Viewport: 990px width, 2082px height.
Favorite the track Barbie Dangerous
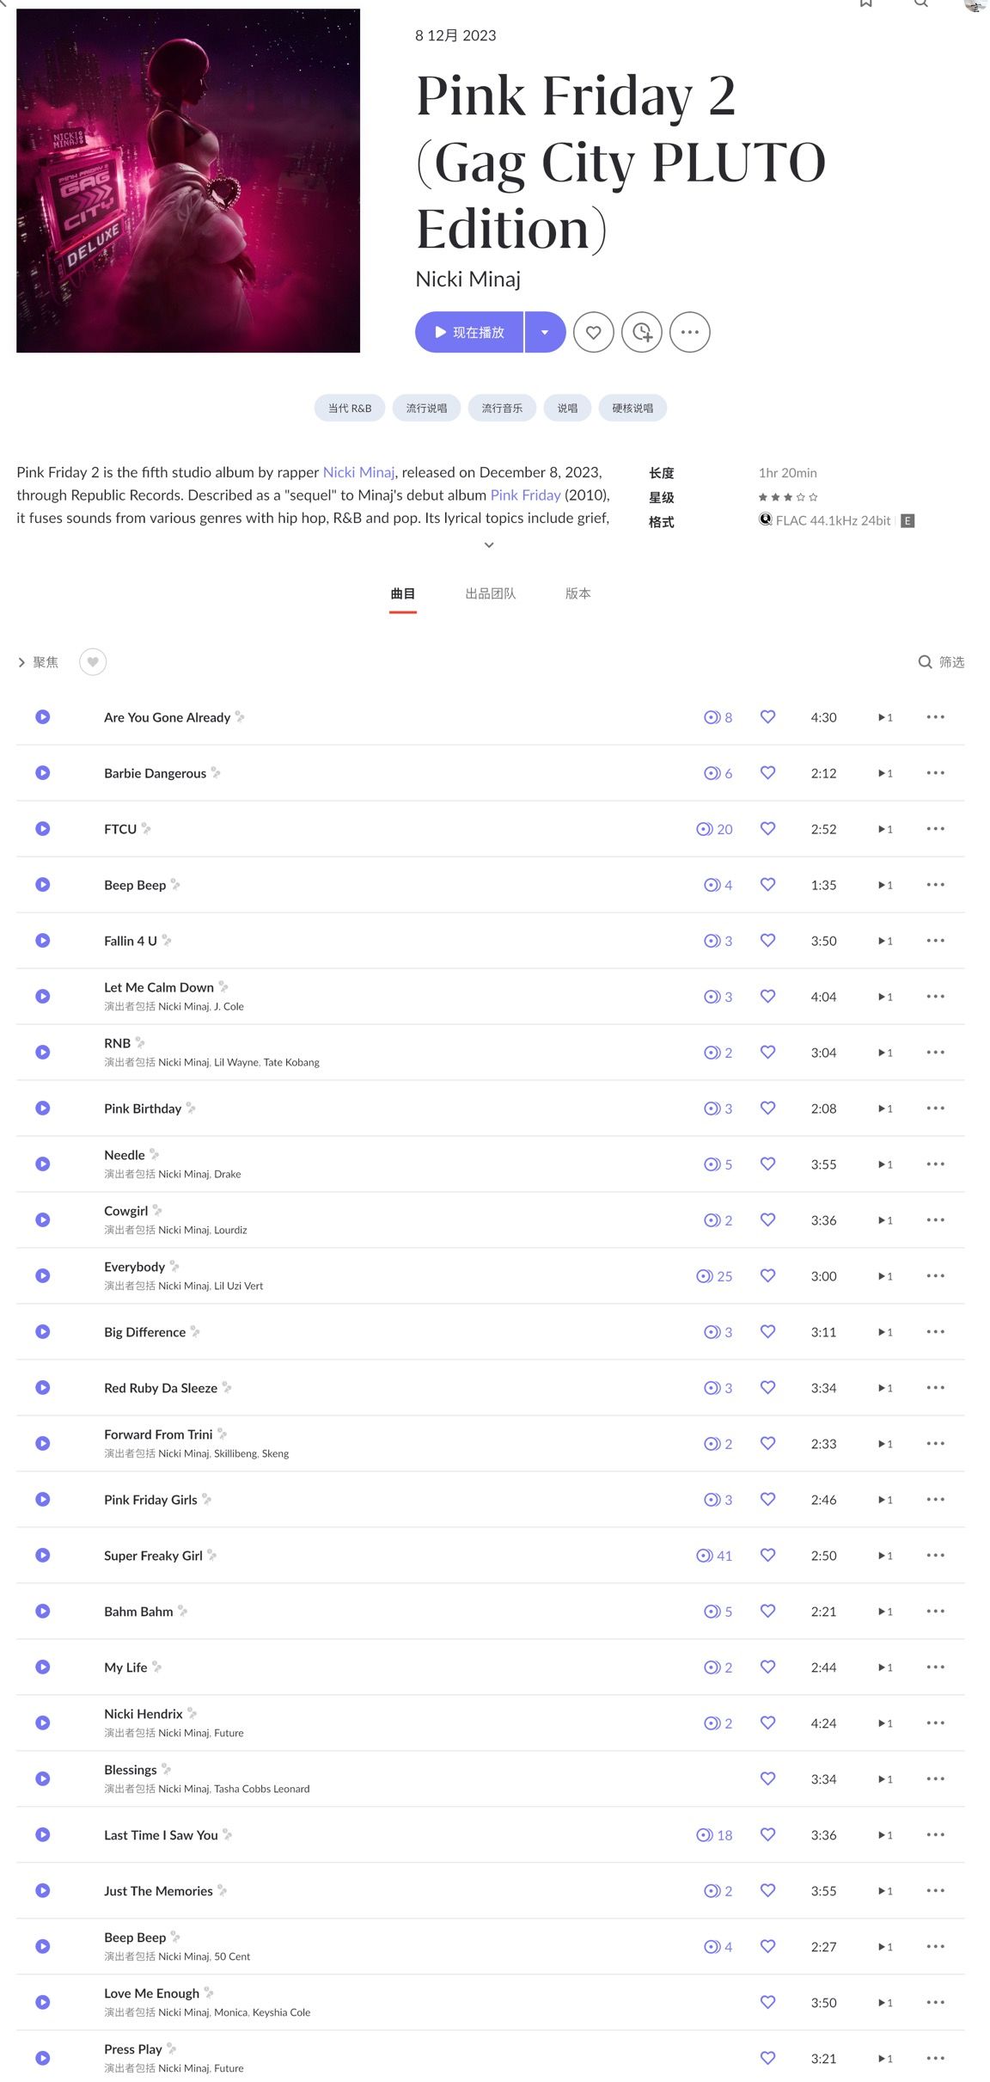click(767, 772)
